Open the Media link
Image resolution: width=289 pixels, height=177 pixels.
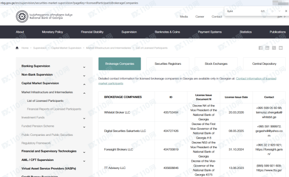(184, 17)
